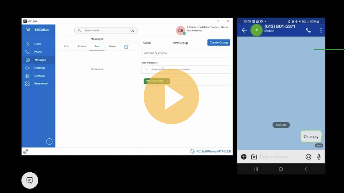Image resolution: width=345 pixels, height=195 pixels.
Task: Switch to the Chat tab
Action: pos(67,46)
